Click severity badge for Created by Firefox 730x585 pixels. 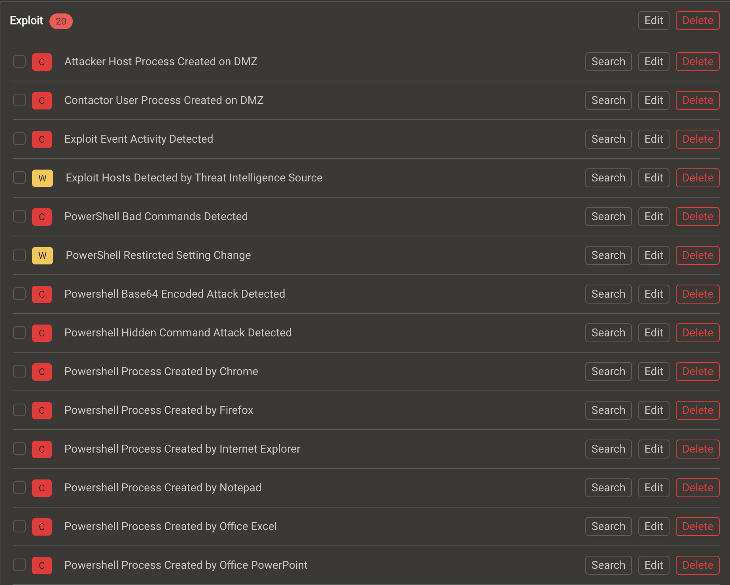[x=42, y=410]
